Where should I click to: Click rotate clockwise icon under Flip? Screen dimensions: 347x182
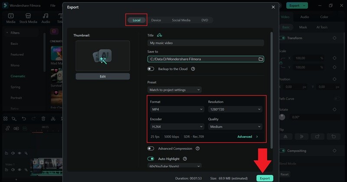(x=318, y=136)
